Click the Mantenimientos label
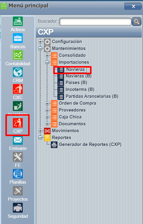Viewport: 143px width, 224px height. [x=69, y=48]
